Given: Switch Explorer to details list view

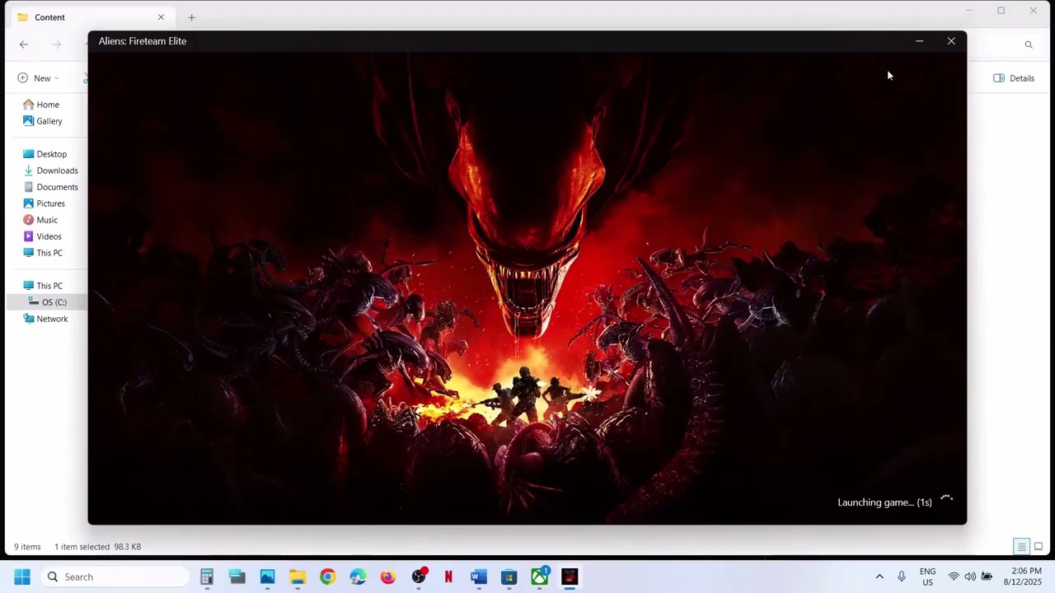Looking at the screenshot, I should [x=1021, y=547].
